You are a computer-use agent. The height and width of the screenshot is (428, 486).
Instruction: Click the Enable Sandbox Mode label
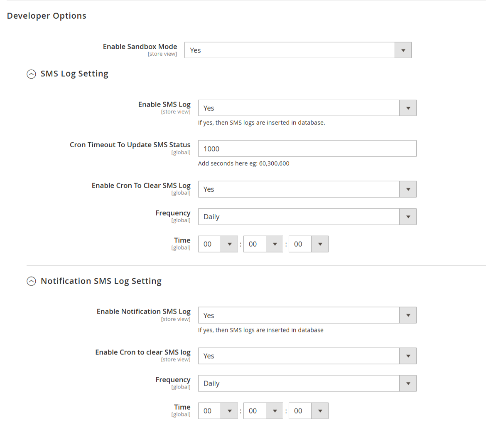coord(140,47)
